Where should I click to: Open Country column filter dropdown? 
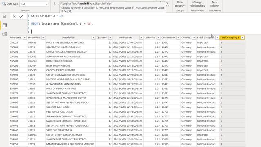[194, 38]
